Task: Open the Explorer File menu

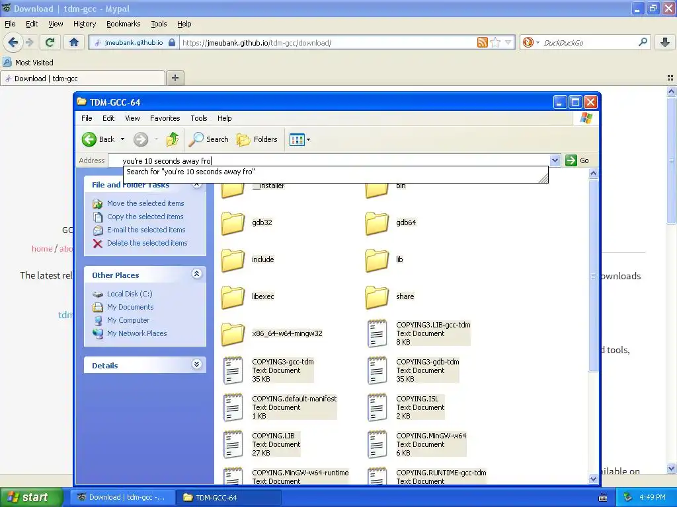Action: 87,118
